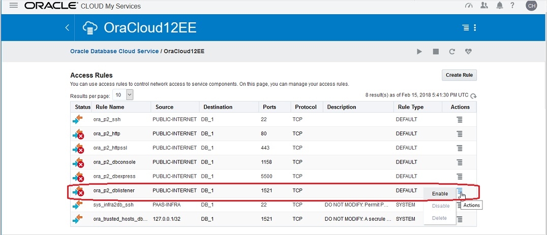The width and height of the screenshot is (547, 235).
Task: Open Results per page dropdown
Action: tap(123, 95)
